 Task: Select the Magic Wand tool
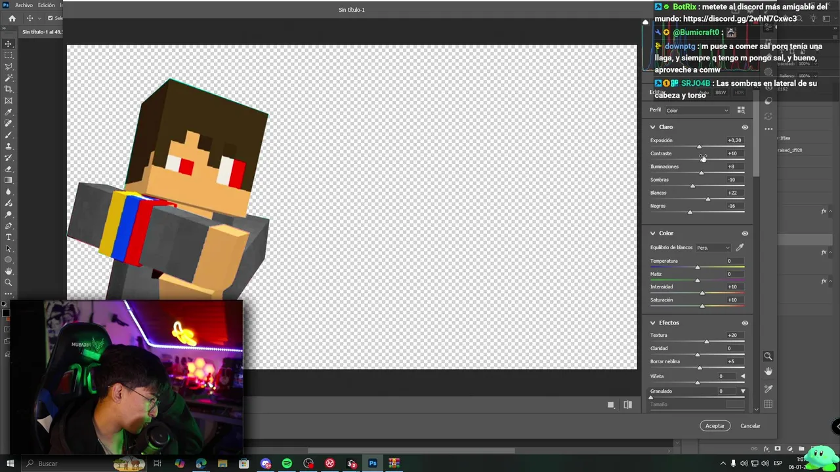9,78
